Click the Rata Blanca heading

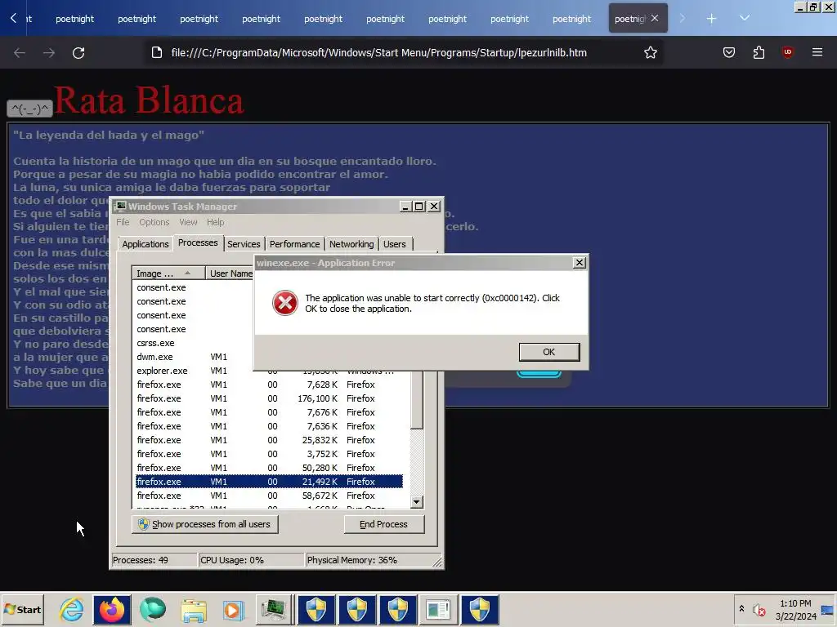tap(149, 100)
